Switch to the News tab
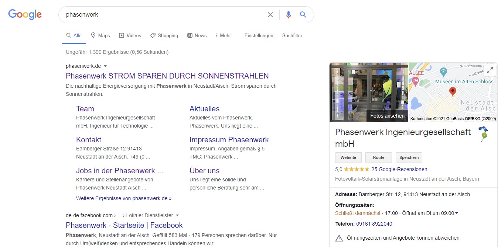 coord(197,35)
